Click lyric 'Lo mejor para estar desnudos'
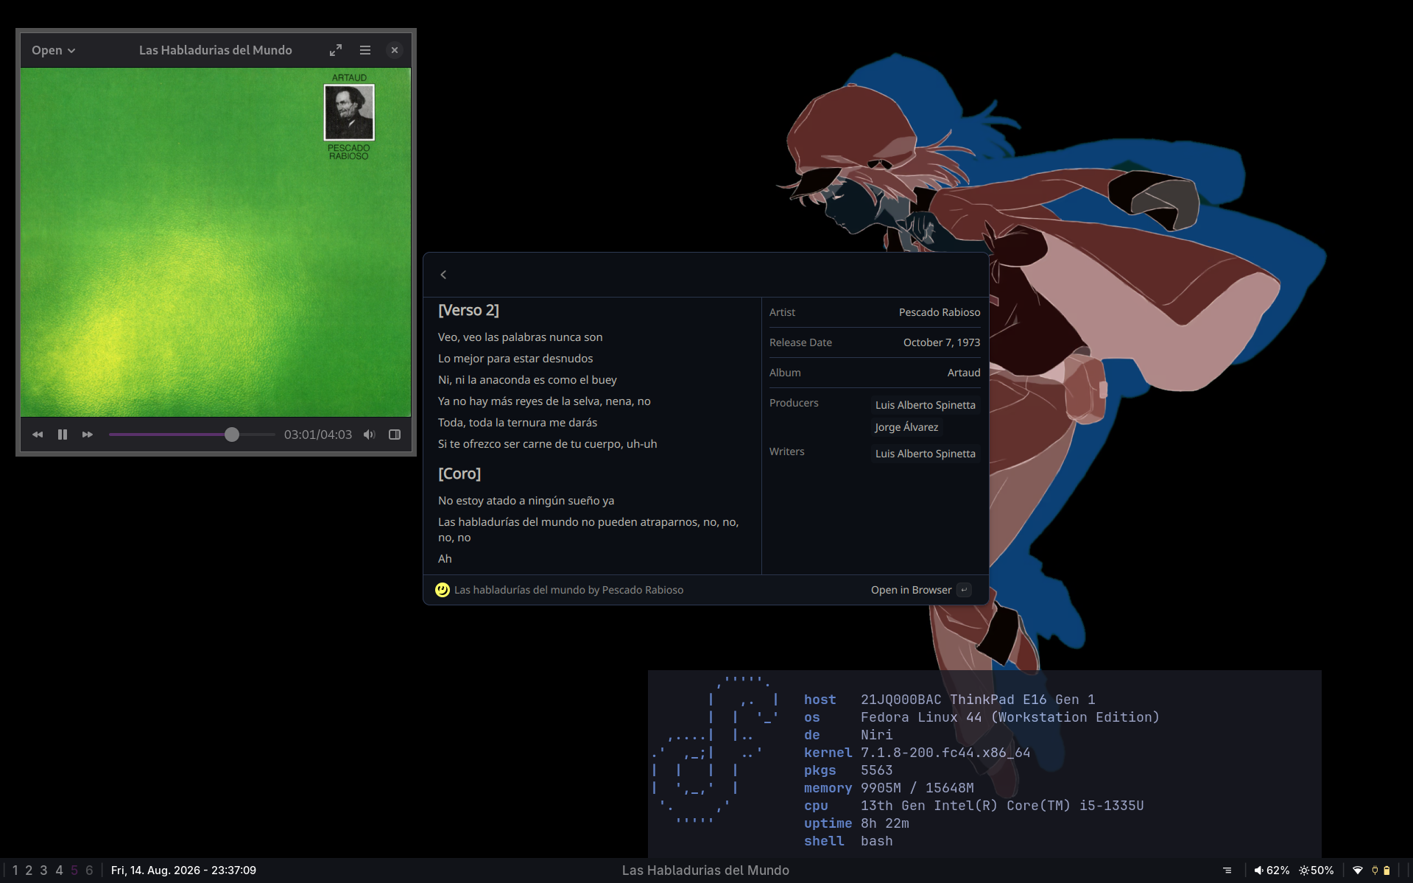Viewport: 1413px width, 883px height. (515, 359)
